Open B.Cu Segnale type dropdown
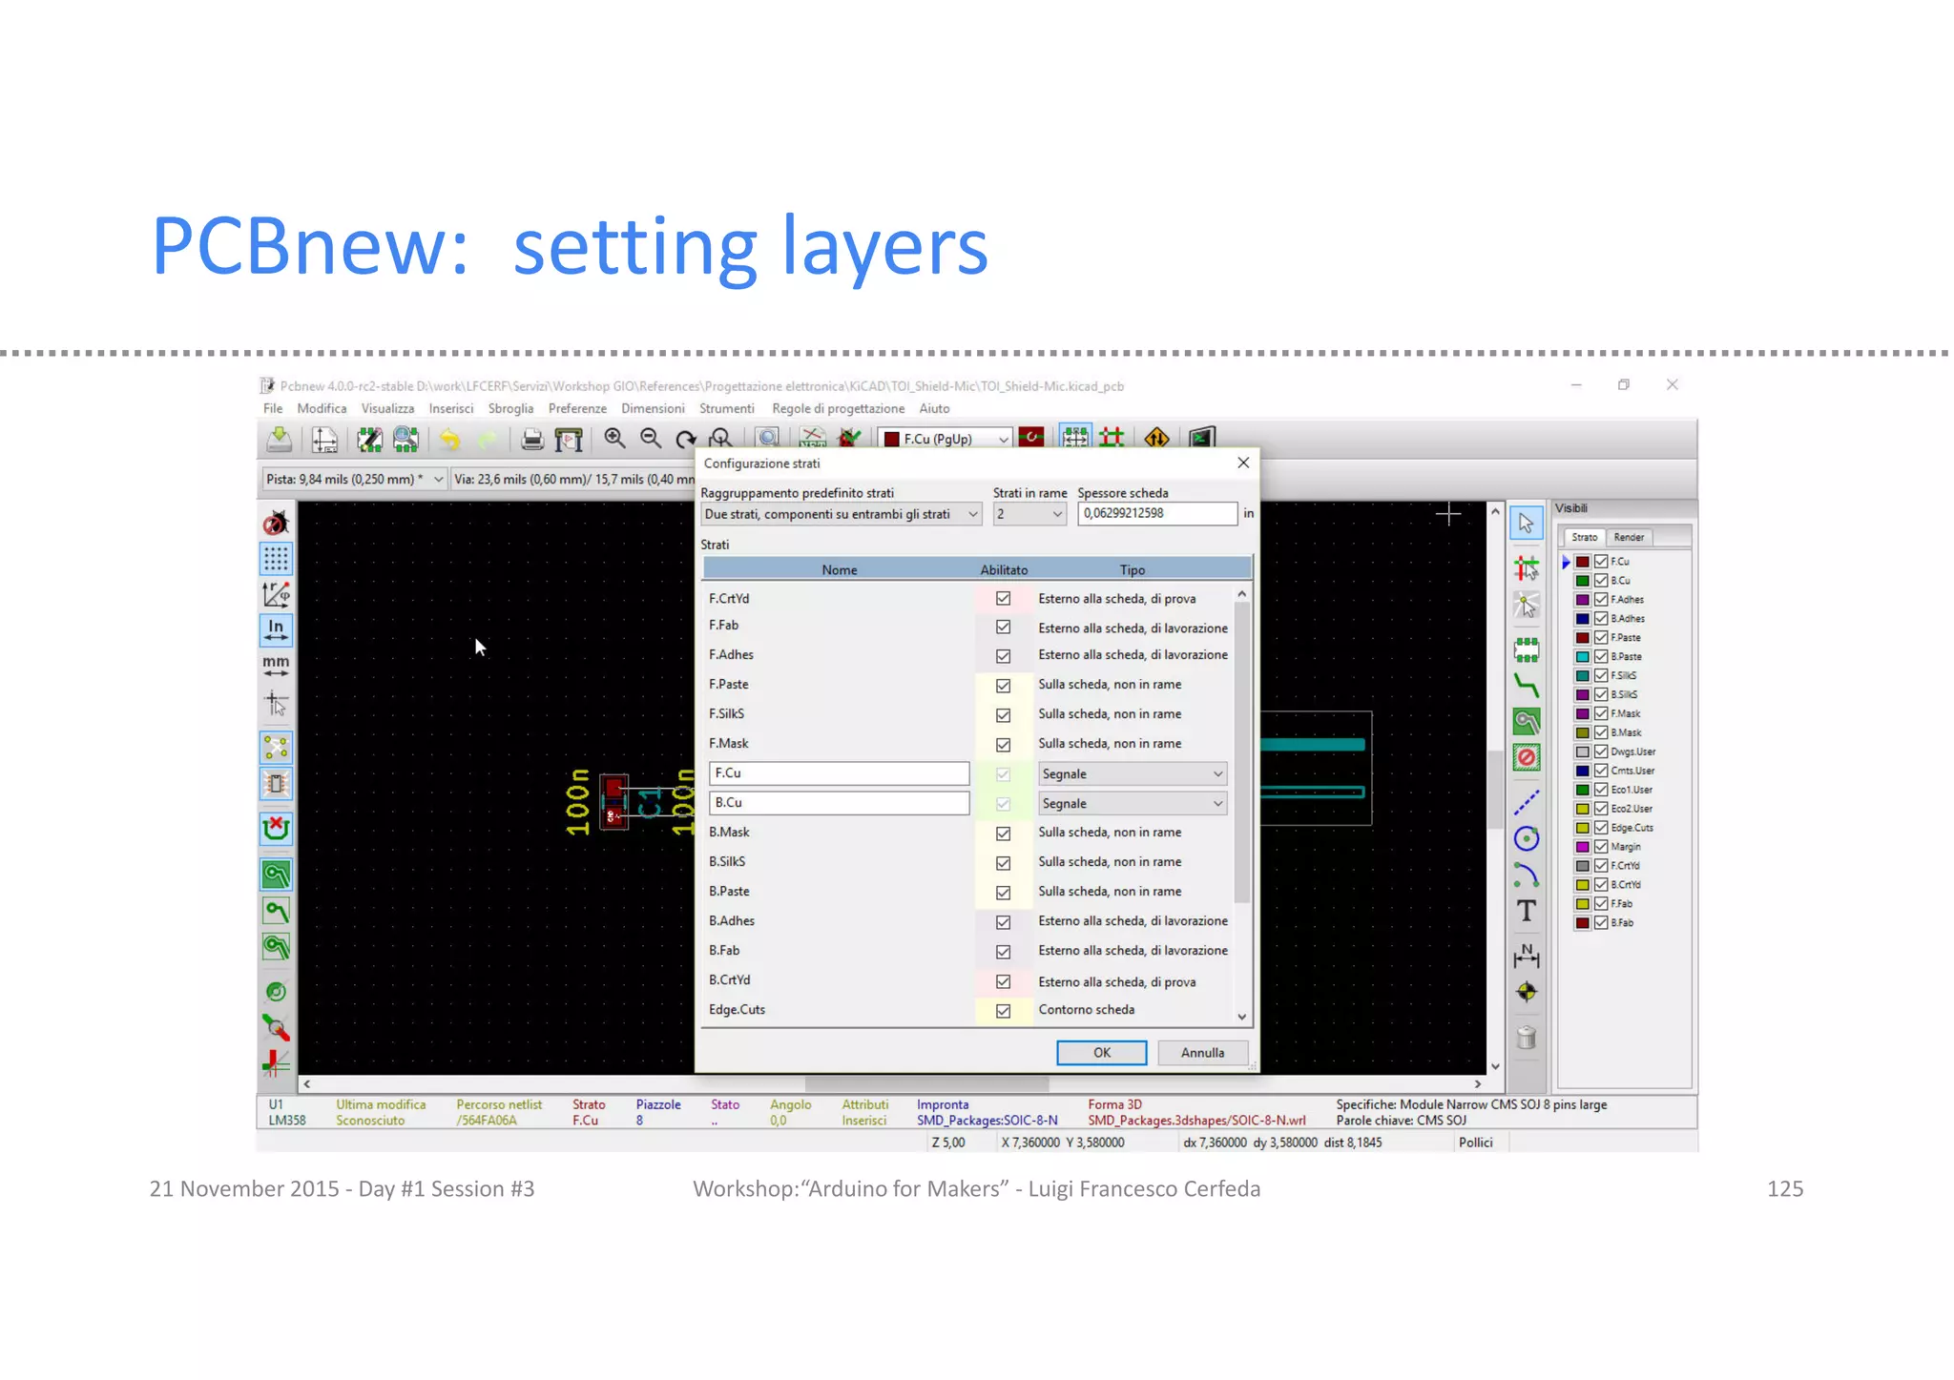This screenshot has height=1380, width=1954. pyautogui.click(x=1132, y=803)
